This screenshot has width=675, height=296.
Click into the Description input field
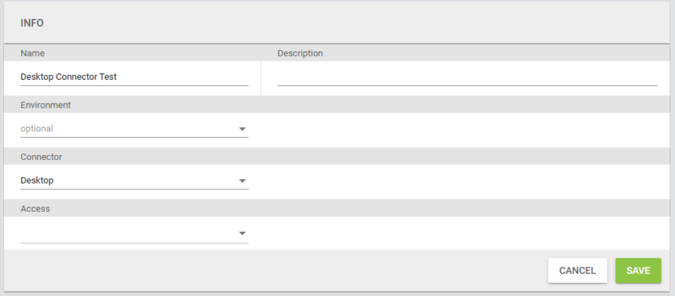(467, 77)
